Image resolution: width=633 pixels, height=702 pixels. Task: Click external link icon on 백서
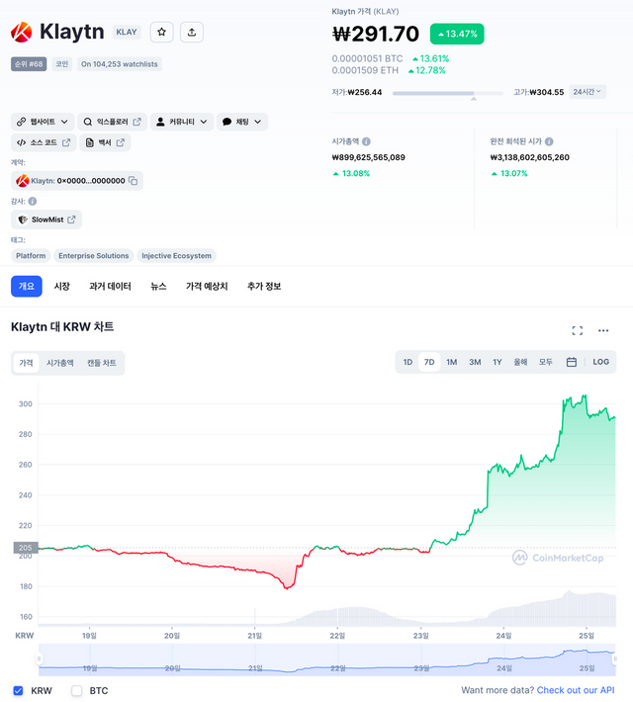120,142
